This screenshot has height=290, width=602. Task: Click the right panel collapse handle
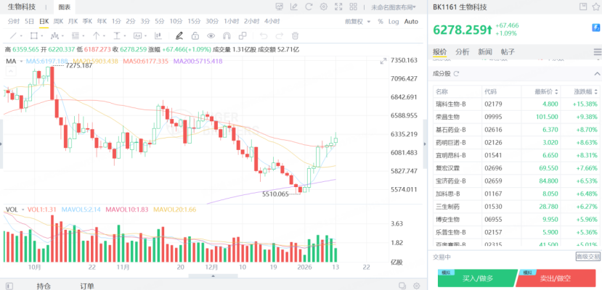pos(425,144)
